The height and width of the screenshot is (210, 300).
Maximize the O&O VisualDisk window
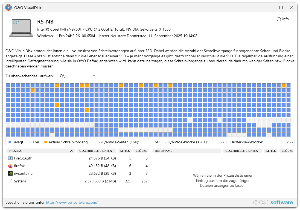point(281,8)
